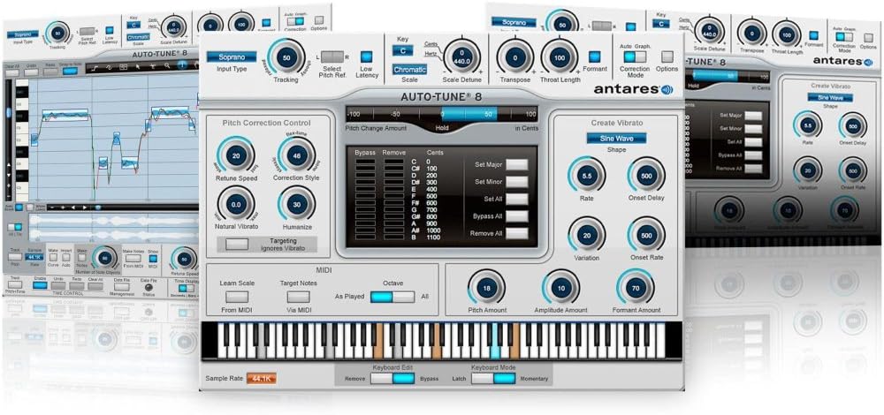Open the Key dropdown showing C in front window
884x415 pixels.
(x=403, y=50)
